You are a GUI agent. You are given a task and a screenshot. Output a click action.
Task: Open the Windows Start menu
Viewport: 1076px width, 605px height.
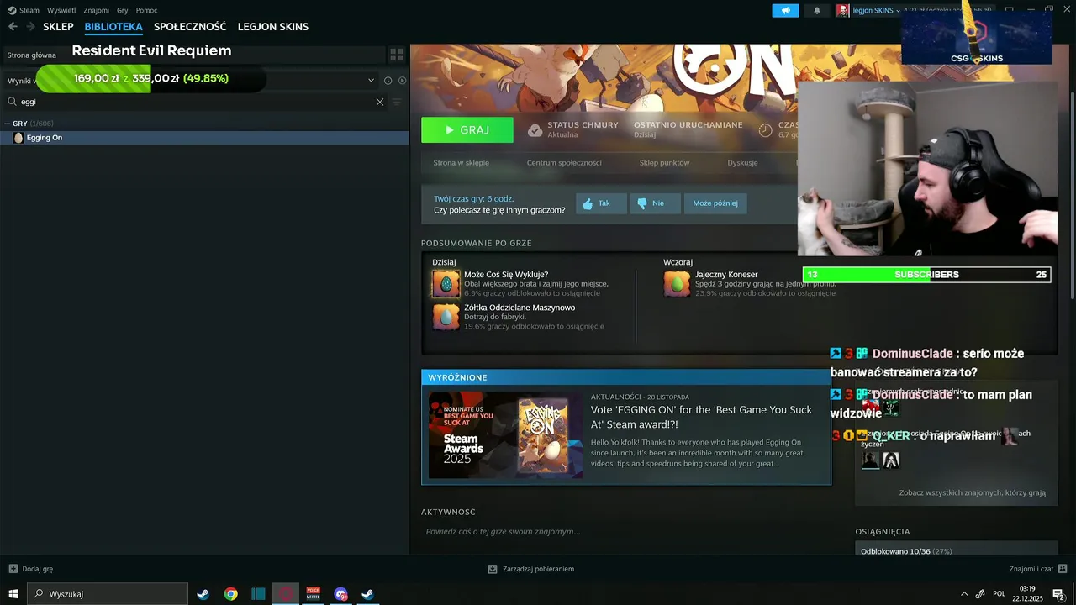click(13, 594)
